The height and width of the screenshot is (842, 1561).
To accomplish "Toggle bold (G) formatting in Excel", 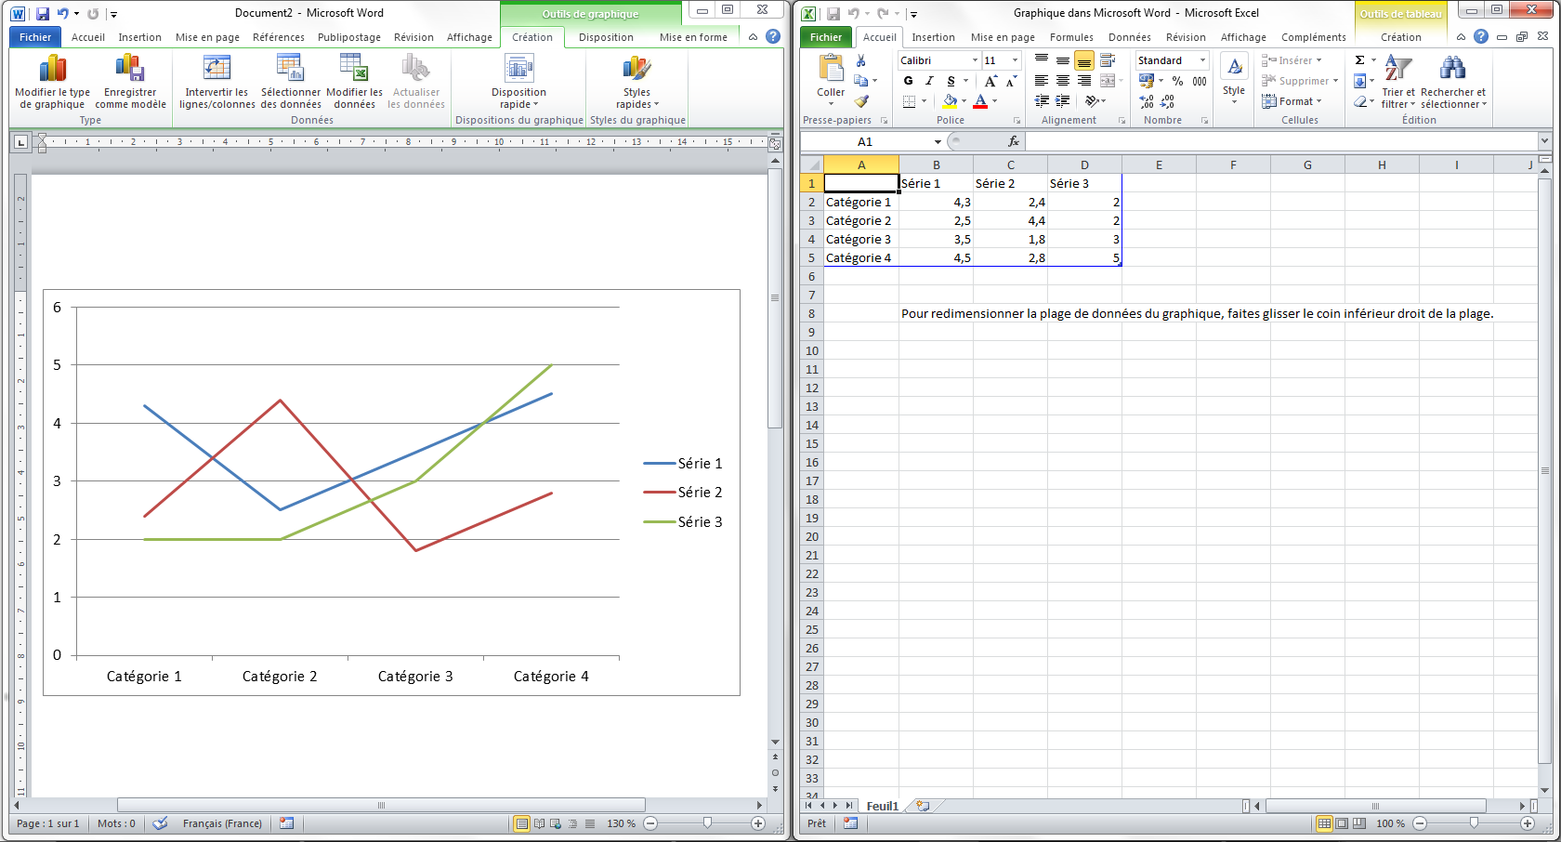I will pyautogui.click(x=908, y=81).
